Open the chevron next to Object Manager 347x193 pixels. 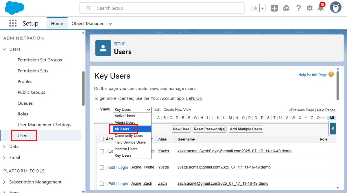coord(110,24)
